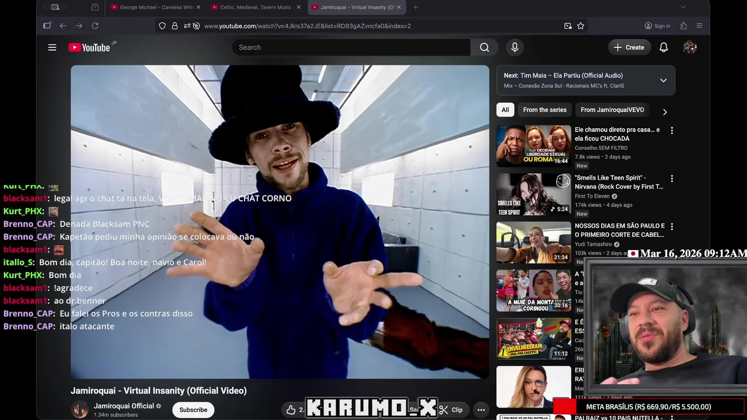This screenshot has width=747, height=420.
Task: Select the From the series chip
Action: (x=544, y=110)
